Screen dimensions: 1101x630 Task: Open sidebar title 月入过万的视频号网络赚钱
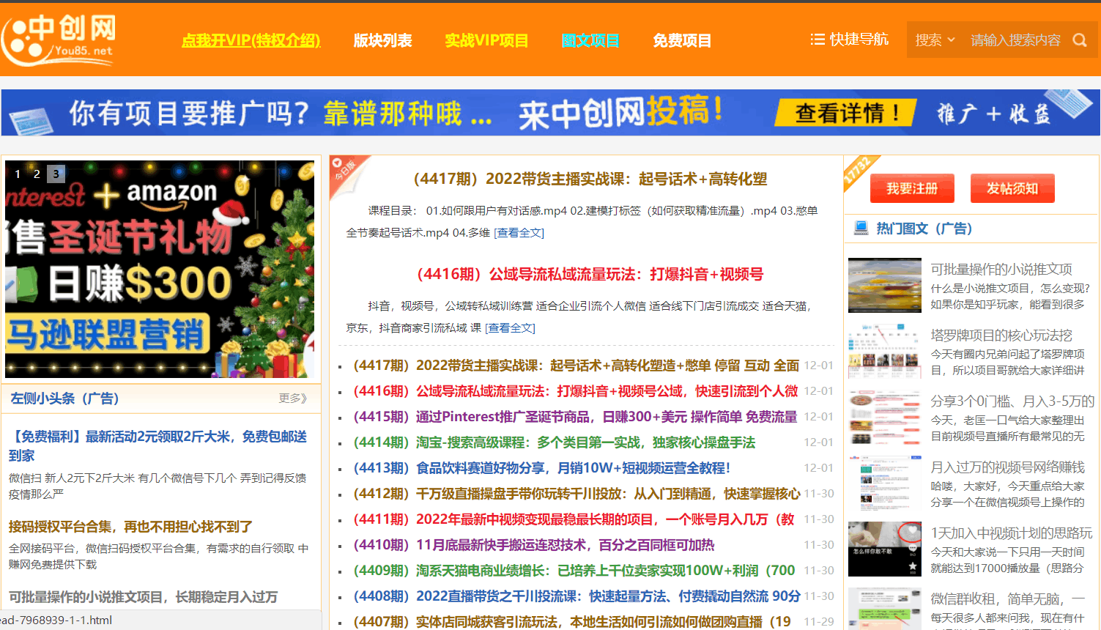point(1008,467)
